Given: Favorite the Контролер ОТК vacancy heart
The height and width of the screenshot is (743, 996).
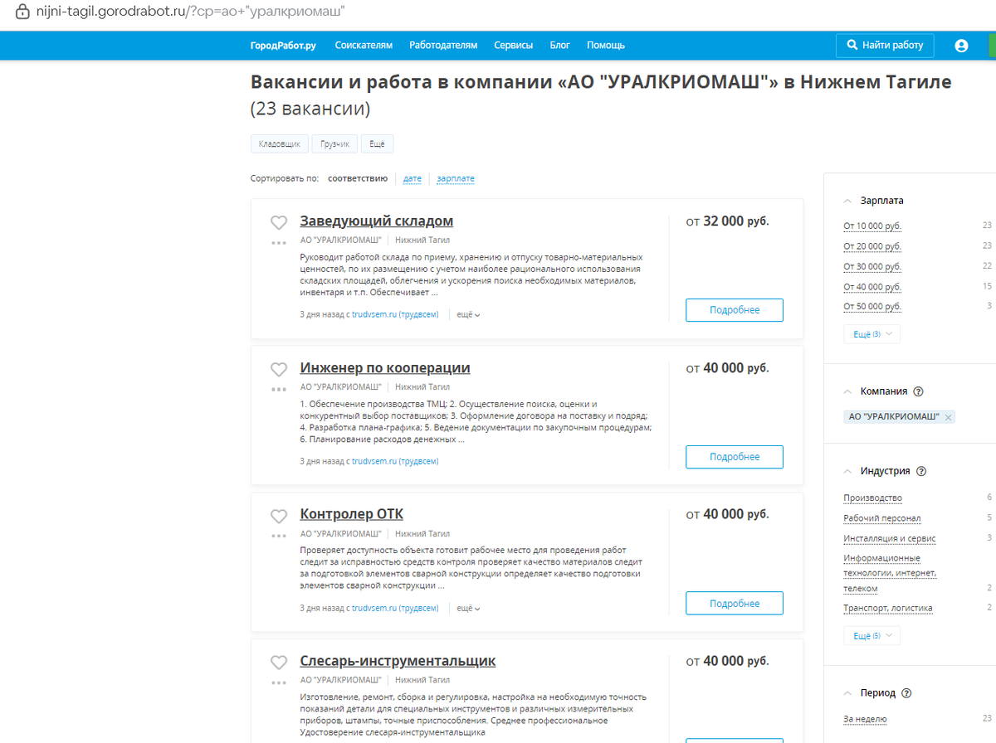Looking at the screenshot, I should pos(279,516).
